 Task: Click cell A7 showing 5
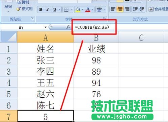click(x=46, y=116)
